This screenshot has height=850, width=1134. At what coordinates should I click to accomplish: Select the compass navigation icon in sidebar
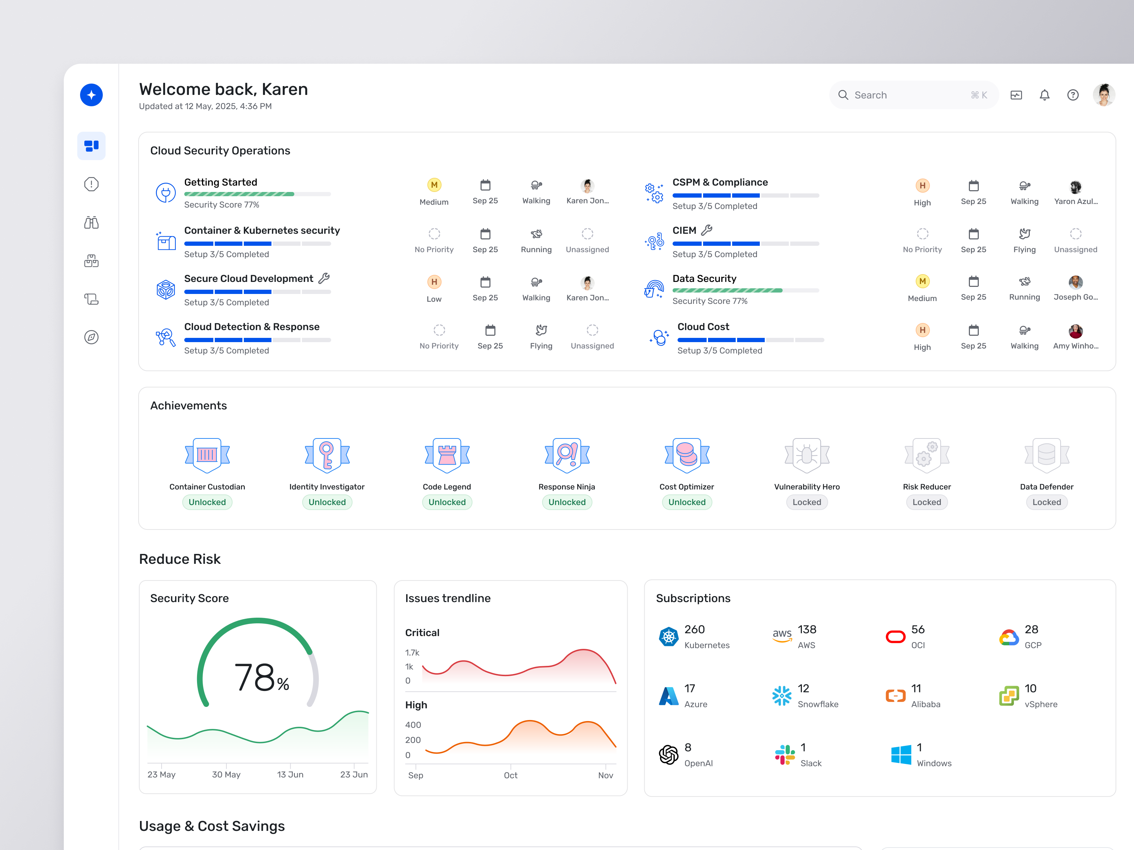pyautogui.click(x=91, y=336)
